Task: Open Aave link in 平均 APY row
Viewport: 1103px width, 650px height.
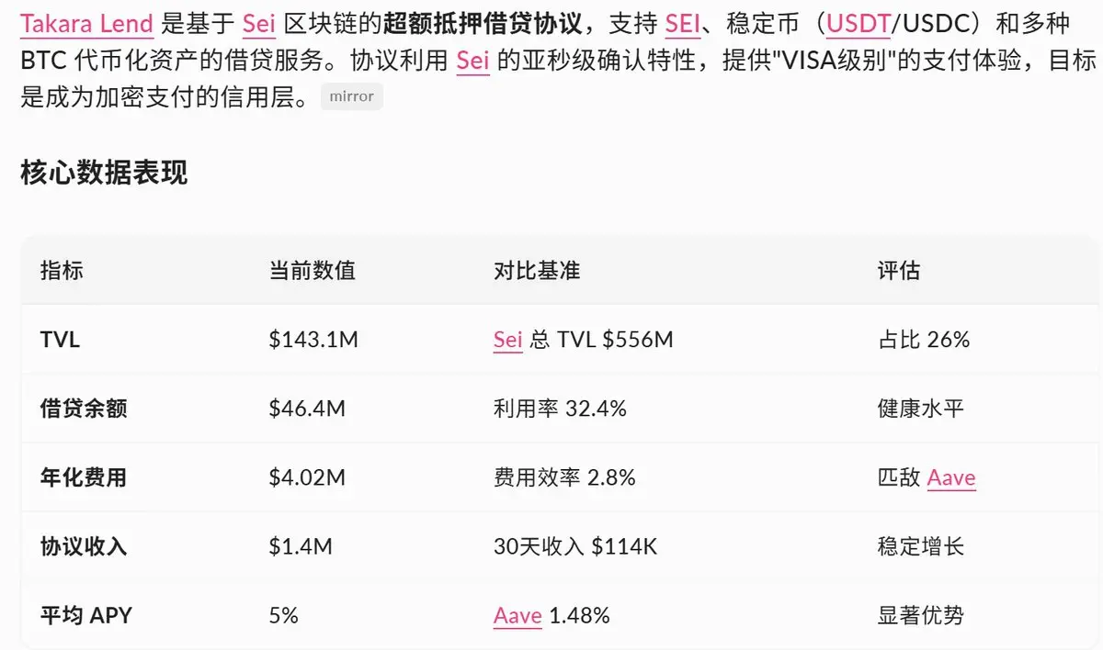Action: pyautogui.click(x=517, y=615)
